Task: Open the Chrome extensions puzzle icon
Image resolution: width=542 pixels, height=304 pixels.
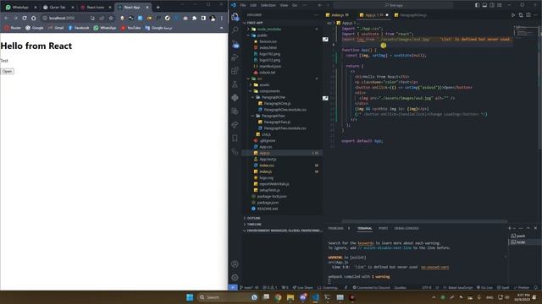Action: pos(194,18)
